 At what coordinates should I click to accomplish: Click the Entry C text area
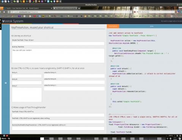click(x=27, y=95)
